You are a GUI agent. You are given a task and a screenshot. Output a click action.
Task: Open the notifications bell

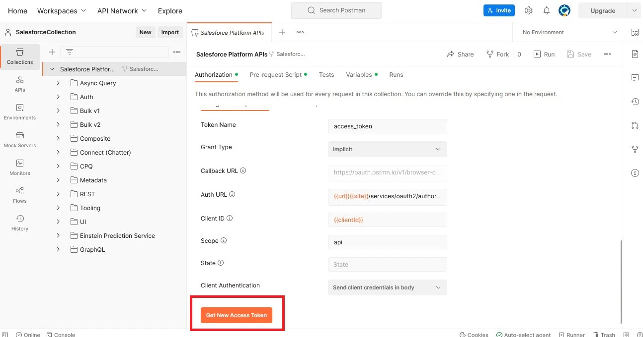pos(547,10)
